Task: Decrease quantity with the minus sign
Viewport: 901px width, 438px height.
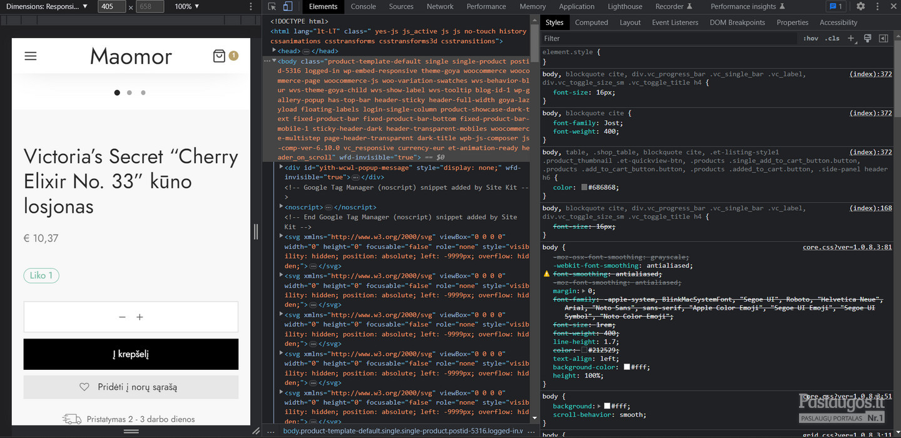Action: 122,317
